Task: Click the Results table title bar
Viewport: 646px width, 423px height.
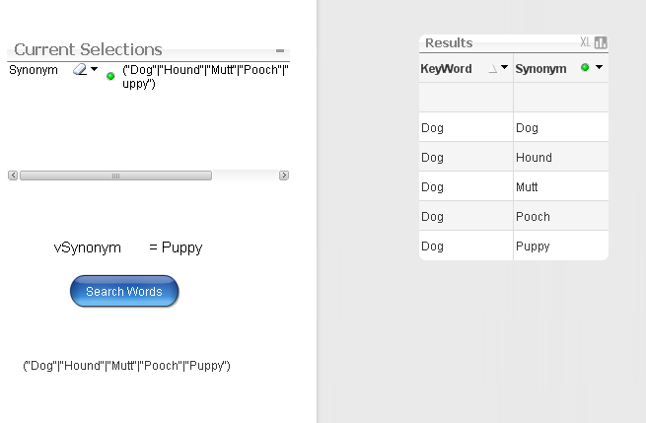Action: 493,42
